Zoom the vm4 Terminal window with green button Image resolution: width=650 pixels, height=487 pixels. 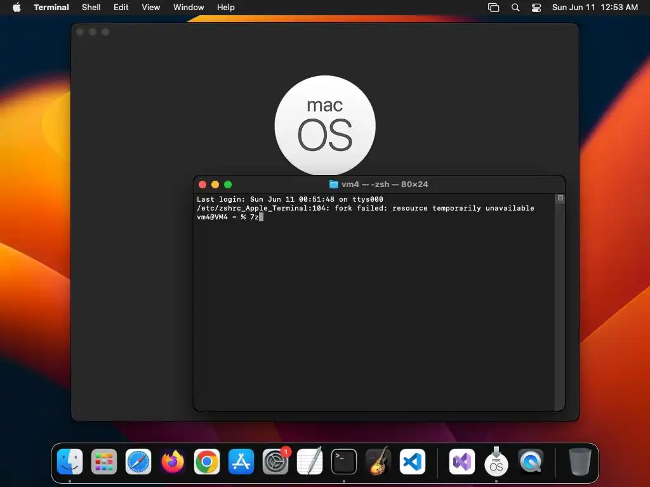tap(228, 185)
